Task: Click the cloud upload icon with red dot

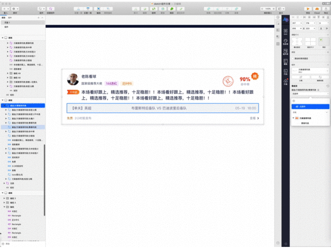Action: click(285, 82)
